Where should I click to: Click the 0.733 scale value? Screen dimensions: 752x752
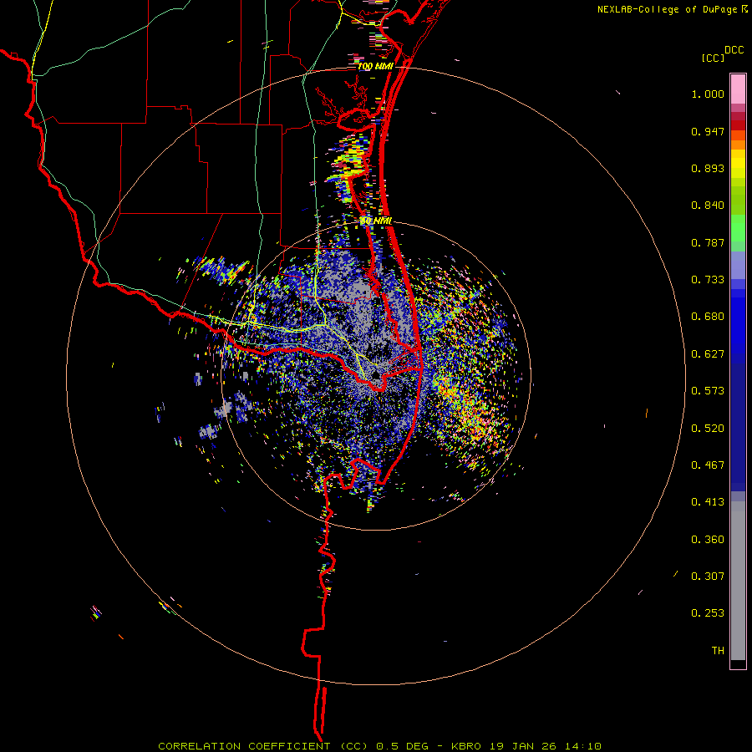click(x=708, y=280)
